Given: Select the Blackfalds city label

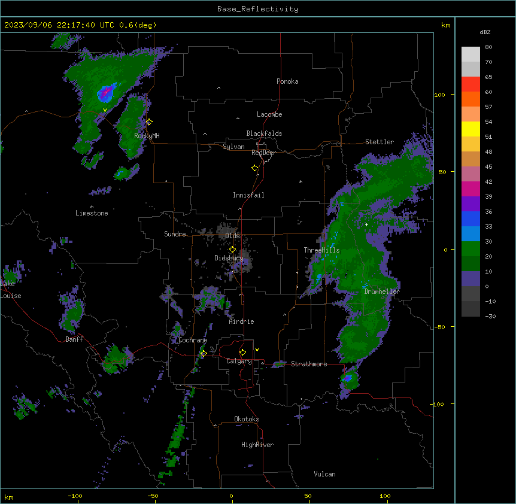Looking at the screenshot, I should coord(264,133).
